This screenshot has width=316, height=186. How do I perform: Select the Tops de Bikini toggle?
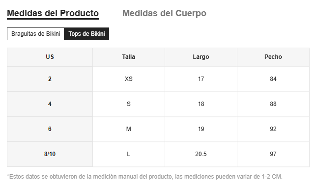click(x=86, y=34)
